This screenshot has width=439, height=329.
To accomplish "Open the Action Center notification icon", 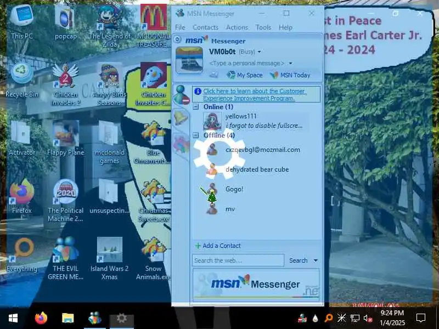I will 421,318.
